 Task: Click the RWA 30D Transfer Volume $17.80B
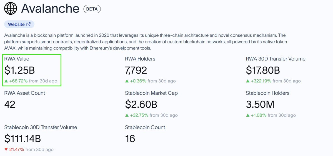tap(263, 71)
